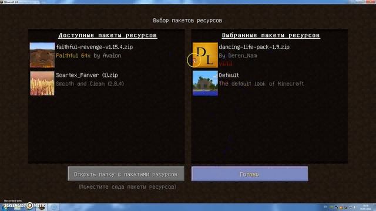Click the faithful-revenge pack landscape thumbnail
Screen dimensions: 376x211
click(x=42, y=55)
